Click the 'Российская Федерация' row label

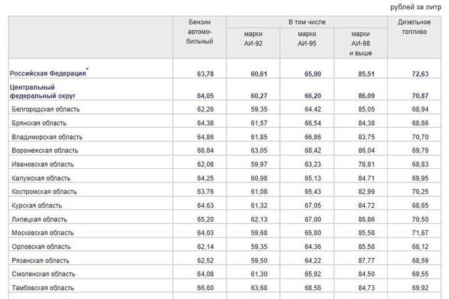pyautogui.click(x=49, y=74)
